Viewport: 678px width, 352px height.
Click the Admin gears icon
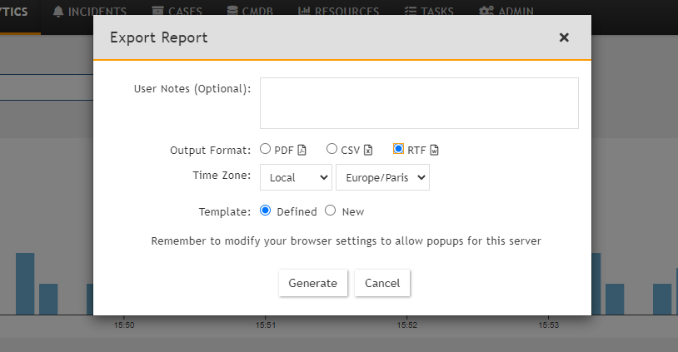486,12
